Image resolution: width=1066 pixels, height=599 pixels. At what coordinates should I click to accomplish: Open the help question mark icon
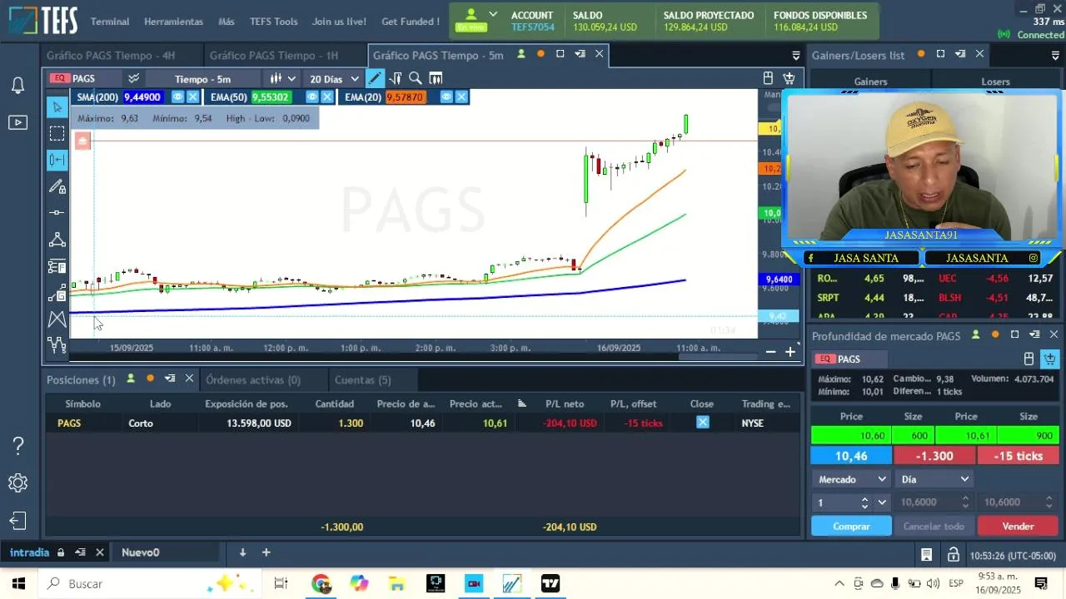(17, 446)
